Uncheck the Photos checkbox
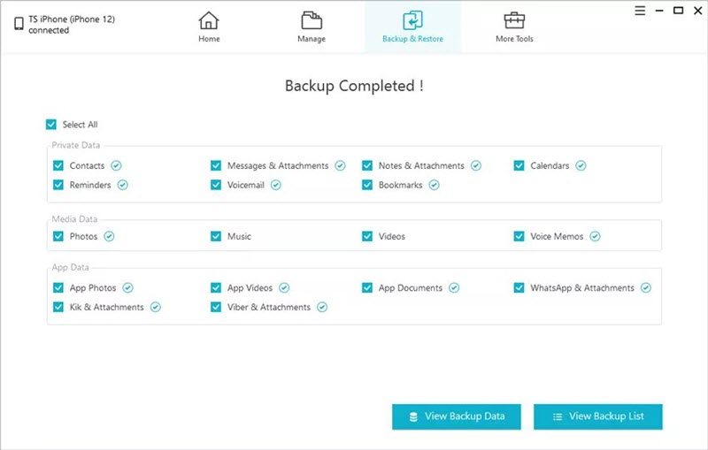The height and width of the screenshot is (450, 708). [58, 236]
